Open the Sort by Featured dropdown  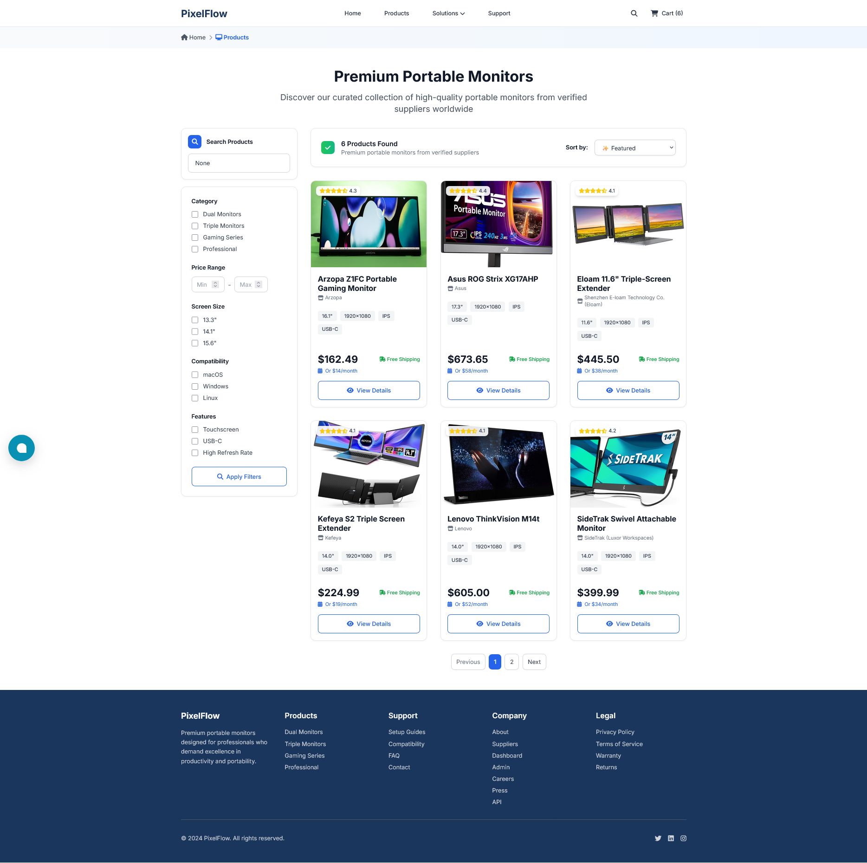click(x=635, y=148)
